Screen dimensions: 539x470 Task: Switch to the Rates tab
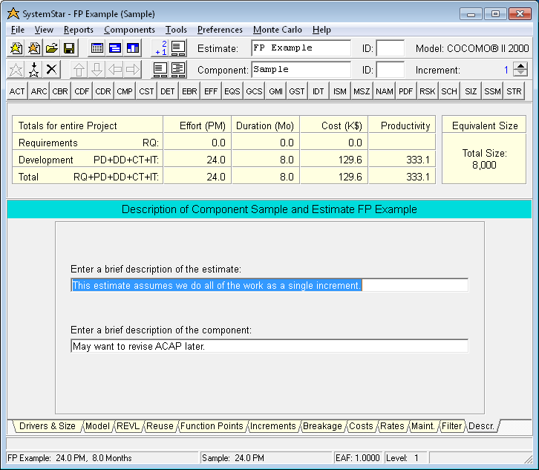(x=392, y=426)
